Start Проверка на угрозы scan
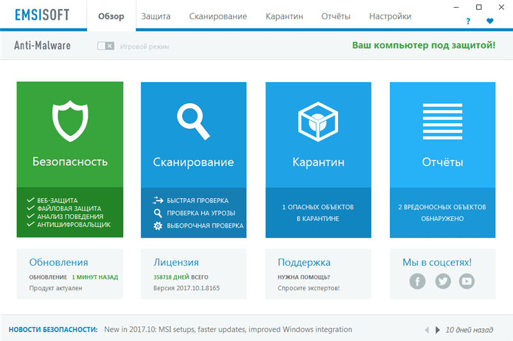The width and height of the screenshot is (513, 341). (201, 213)
